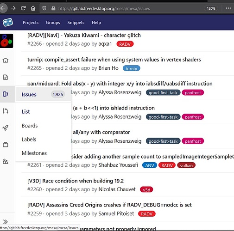Open Repository file icon in sidebar
This screenshot has width=234, height=231.
(6, 77)
